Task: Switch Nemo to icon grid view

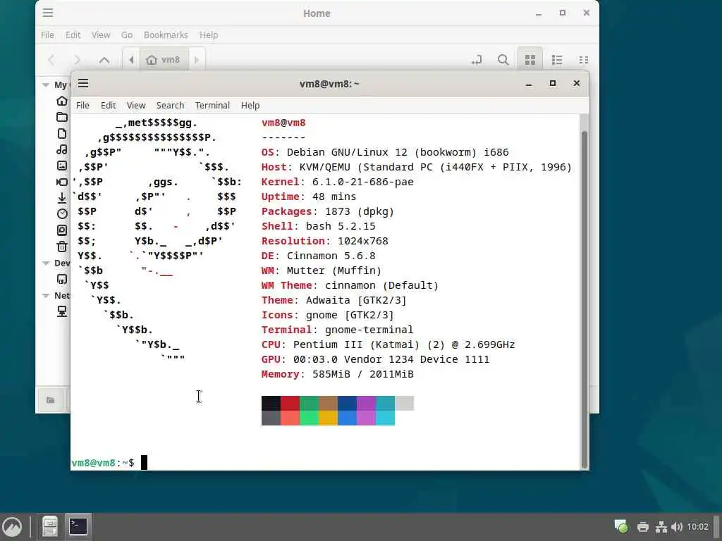Action: (530, 60)
